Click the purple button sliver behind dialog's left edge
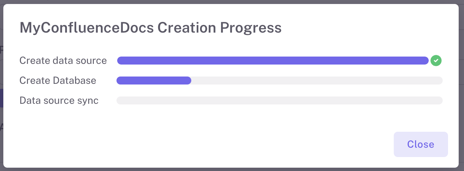Viewport: 464px width, 171px height. [x=1, y=98]
